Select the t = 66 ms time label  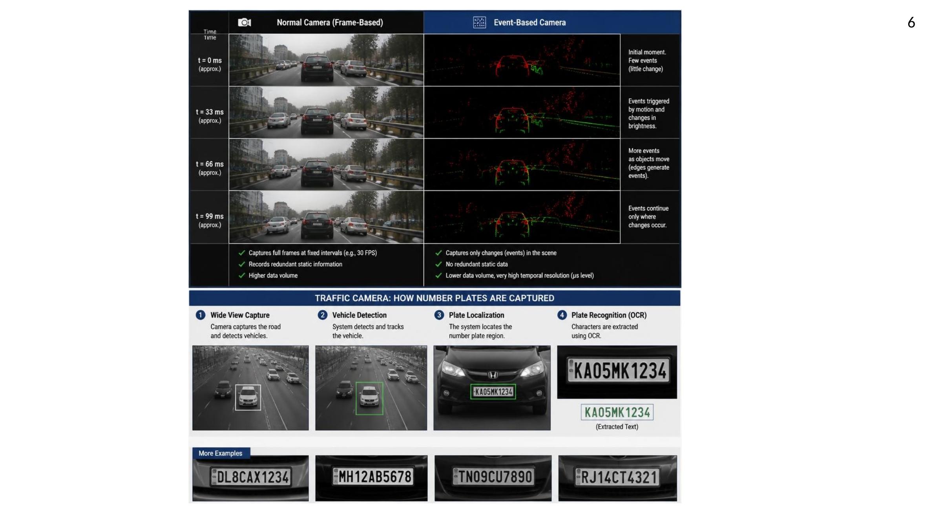[x=210, y=168]
